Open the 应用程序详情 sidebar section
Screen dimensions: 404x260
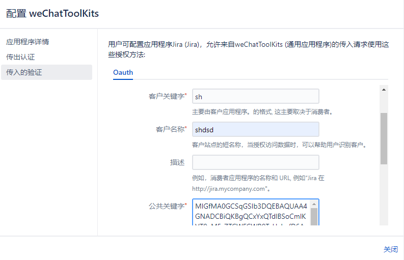click(x=28, y=42)
